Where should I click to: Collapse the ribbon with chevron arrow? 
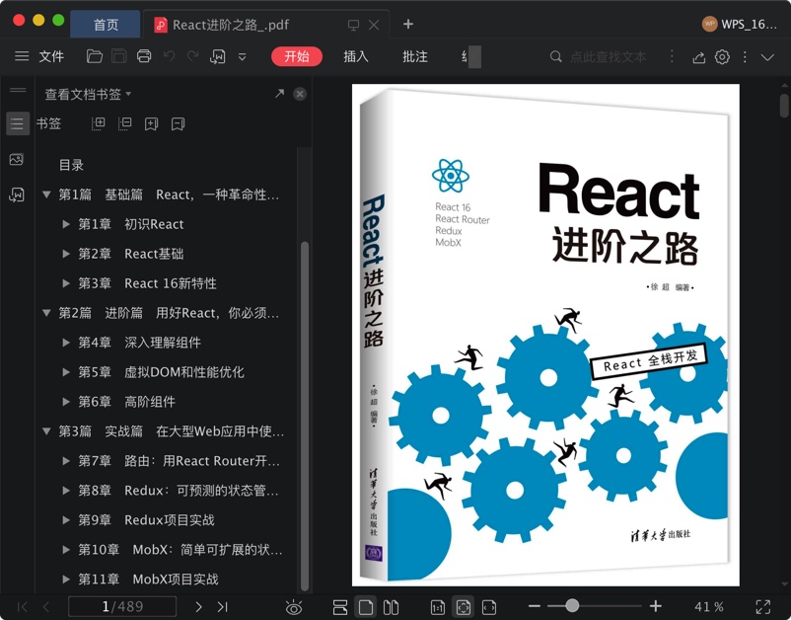pos(767,57)
